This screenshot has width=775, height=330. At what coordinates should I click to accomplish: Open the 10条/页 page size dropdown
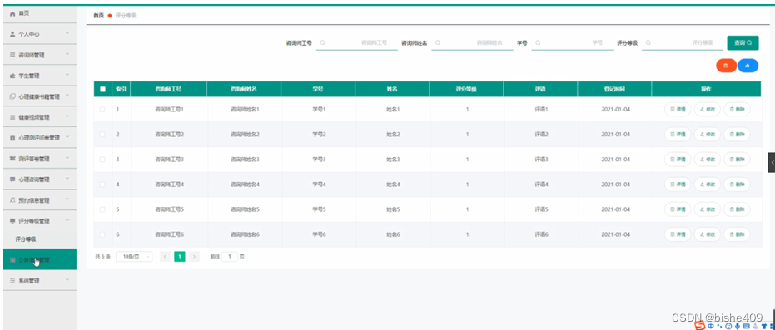tap(134, 257)
